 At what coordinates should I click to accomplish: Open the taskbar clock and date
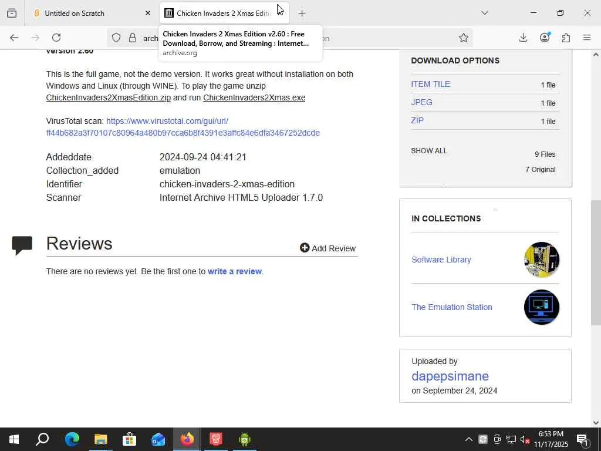pyautogui.click(x=551, y=439)
